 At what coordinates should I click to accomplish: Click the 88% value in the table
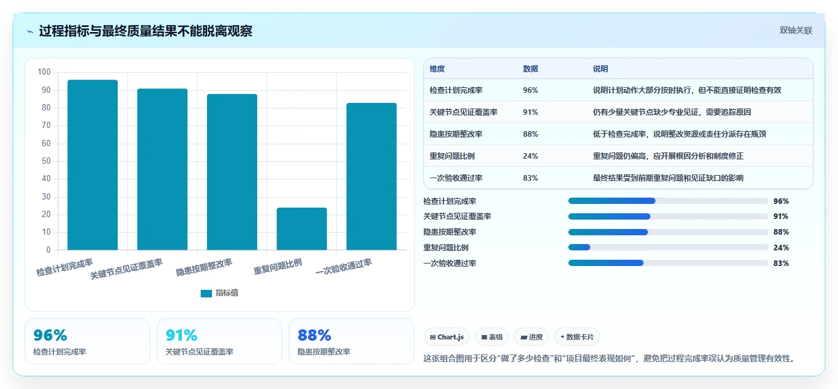click(x=530, y=134)
